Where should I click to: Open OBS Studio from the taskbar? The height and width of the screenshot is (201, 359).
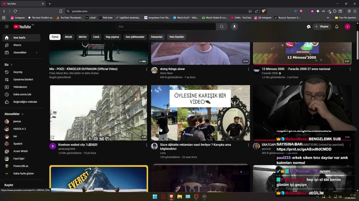tap(196, 197)
